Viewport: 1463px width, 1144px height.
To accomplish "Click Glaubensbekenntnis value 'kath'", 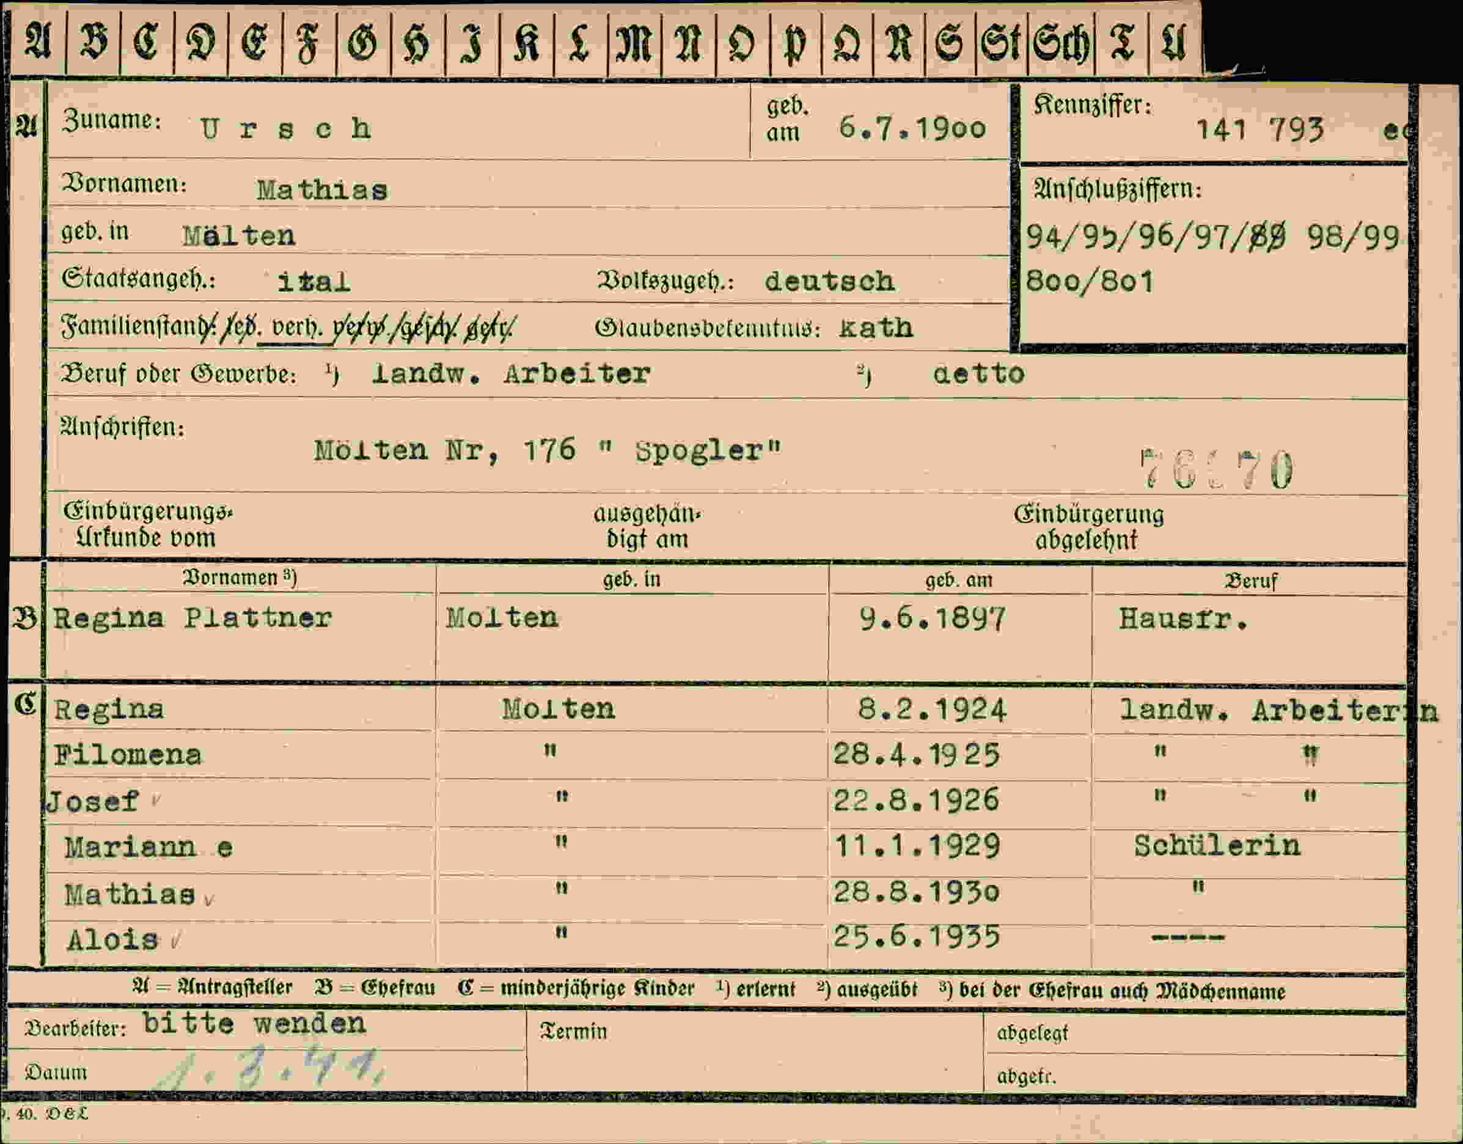I will [876, 328].
